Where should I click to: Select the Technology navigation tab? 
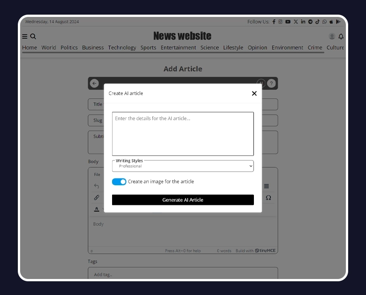(122, 48)
